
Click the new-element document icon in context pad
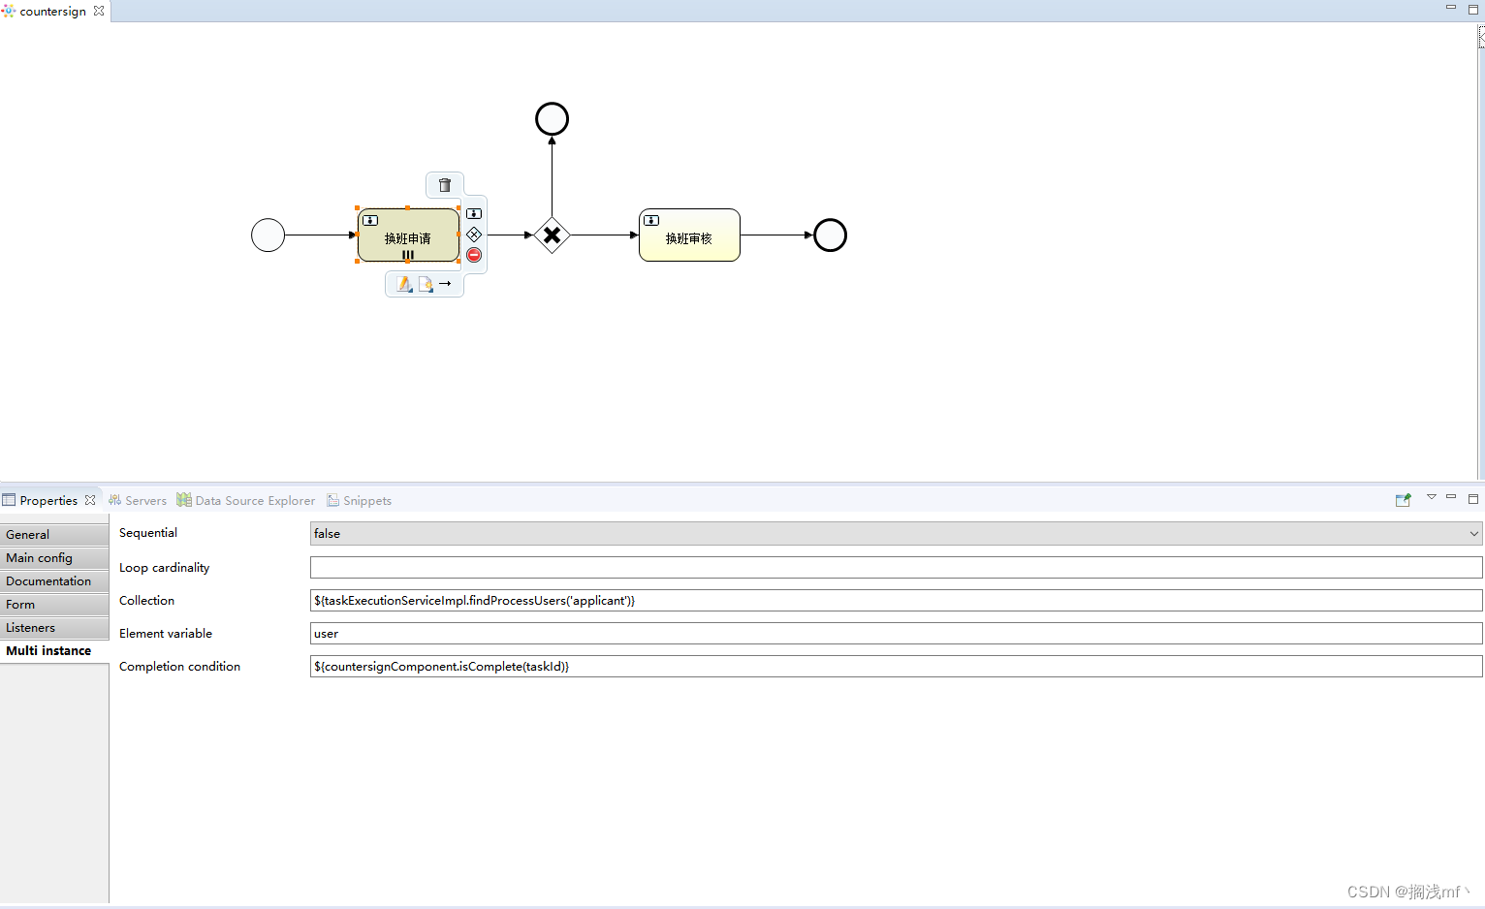click(x=426, y=284)
